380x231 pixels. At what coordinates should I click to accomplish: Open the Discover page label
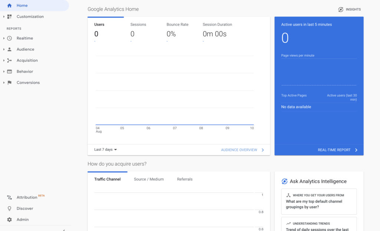point(25,208)
